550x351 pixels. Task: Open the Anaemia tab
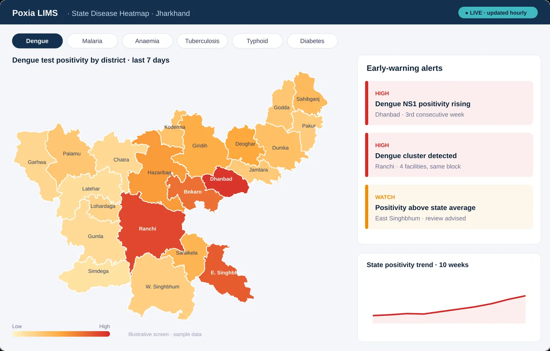tap(147, 41)
